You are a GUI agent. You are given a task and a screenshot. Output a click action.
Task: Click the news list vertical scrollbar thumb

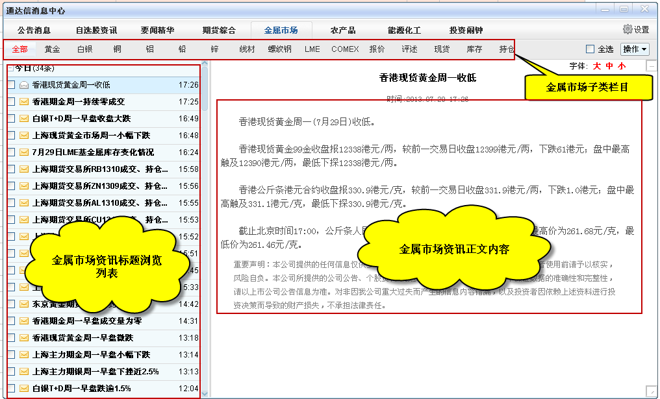(205, 91)
